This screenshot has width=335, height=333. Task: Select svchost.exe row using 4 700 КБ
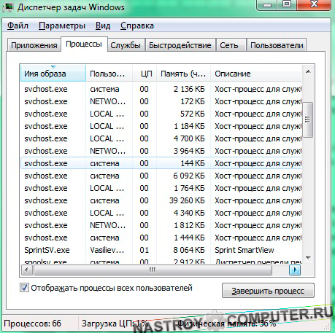[161, 138]
